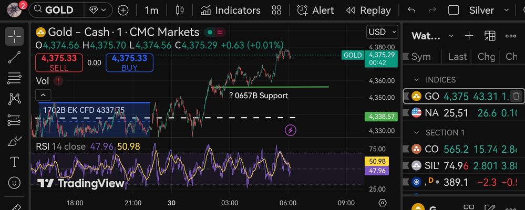Click the 4,360.00 price scale value

(382, 81)
